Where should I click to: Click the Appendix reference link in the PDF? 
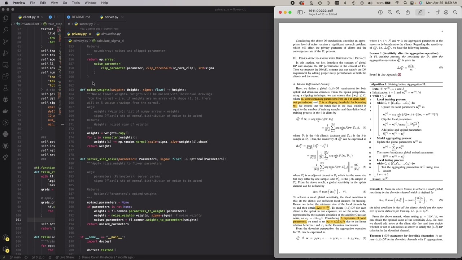point(399,75)
